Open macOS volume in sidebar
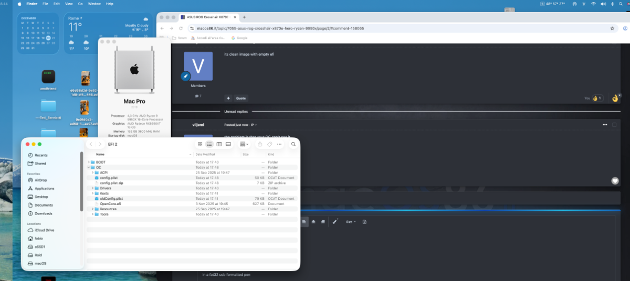The width and height of the screenshot is (630, 281). 37,263
